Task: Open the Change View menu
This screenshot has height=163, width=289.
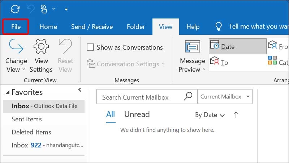Action: tap(16, 56)
